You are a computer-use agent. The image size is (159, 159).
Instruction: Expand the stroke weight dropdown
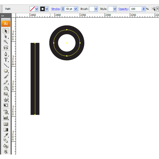[x=76, y=9]
